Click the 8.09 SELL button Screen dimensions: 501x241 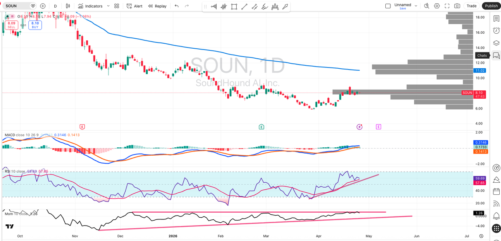[11, 25]
